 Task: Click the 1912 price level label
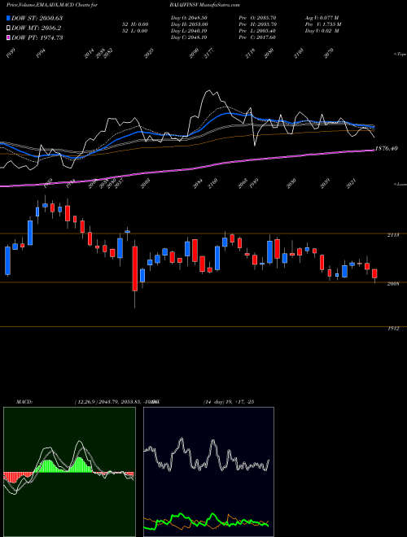point(393,329)
